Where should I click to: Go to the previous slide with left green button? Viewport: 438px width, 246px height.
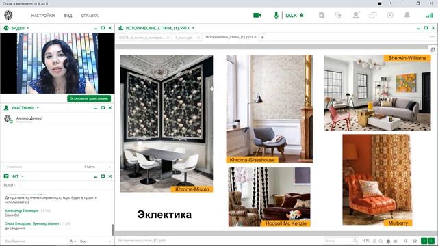(424, 241)
